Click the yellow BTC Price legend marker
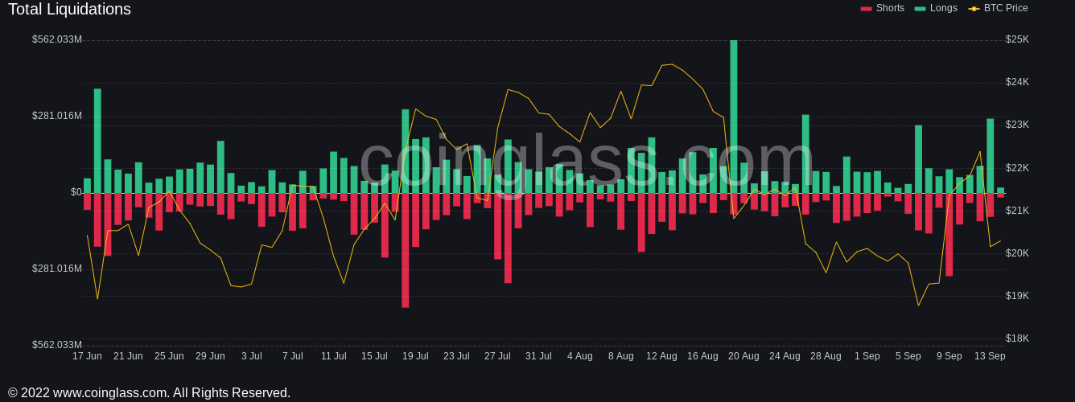This screenshot has width=1075, height=402. [974, 9]
